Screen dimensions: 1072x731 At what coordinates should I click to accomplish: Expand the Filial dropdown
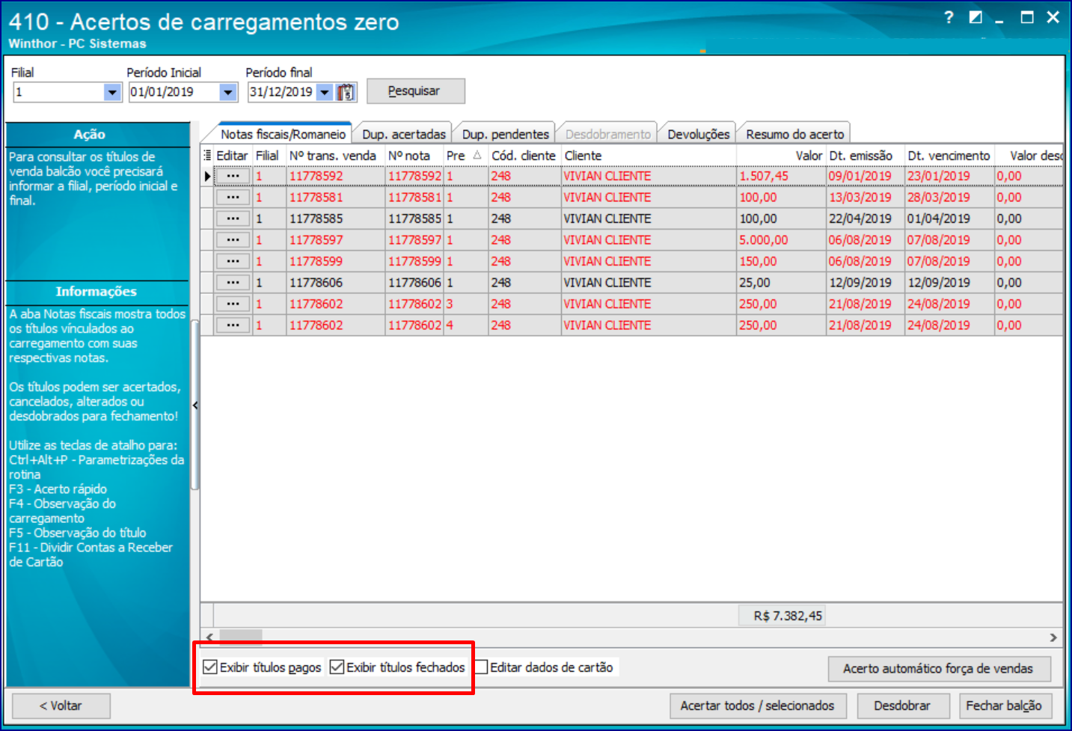pyautogui.click(x=112, y=92)
